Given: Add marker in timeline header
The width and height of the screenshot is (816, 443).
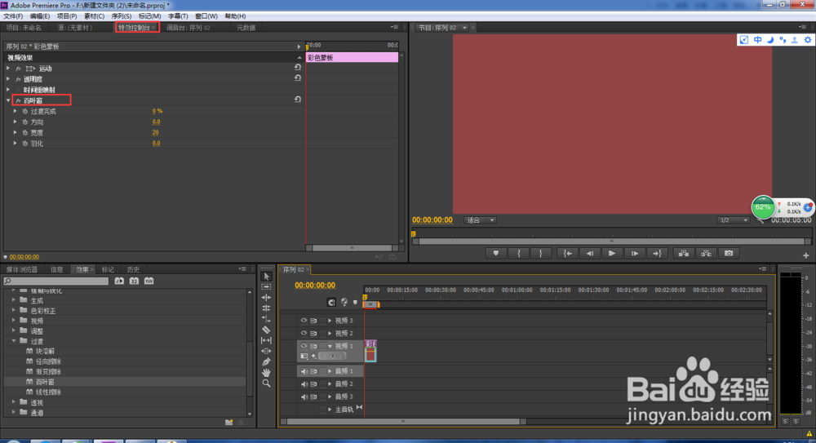Looking at the screenshot, I should pos(356,302).
